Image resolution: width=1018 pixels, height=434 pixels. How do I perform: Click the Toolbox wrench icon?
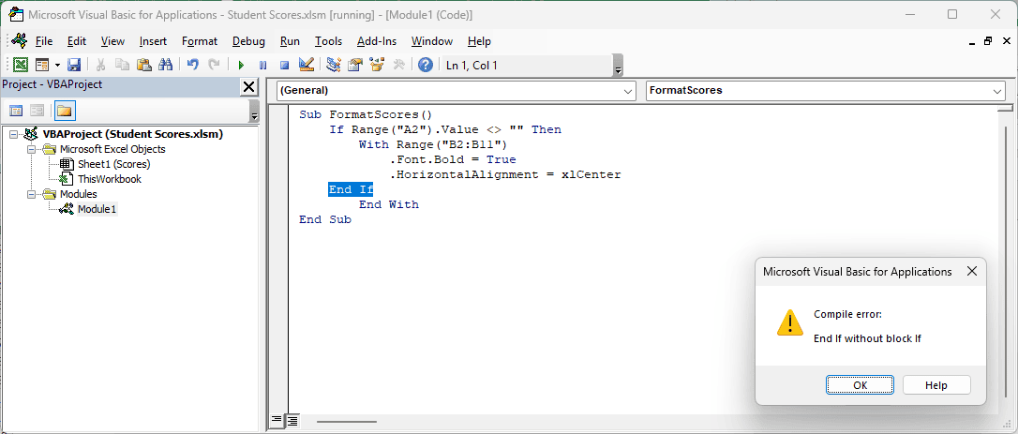click(x=399, y=65)
